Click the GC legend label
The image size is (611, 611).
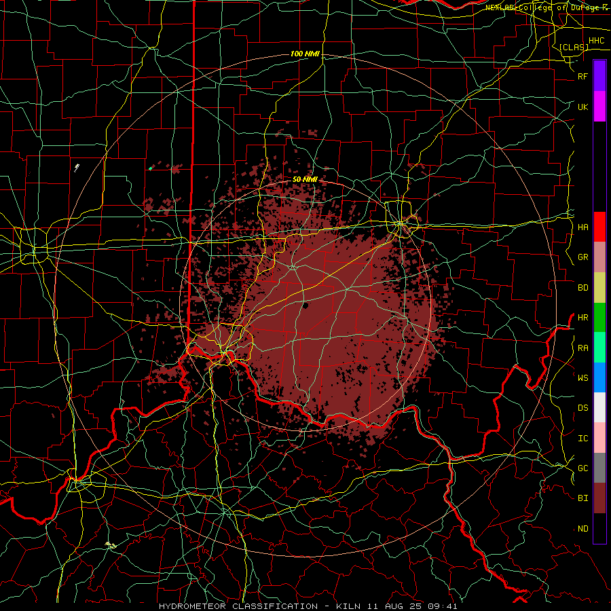click(x=582, y=468)
